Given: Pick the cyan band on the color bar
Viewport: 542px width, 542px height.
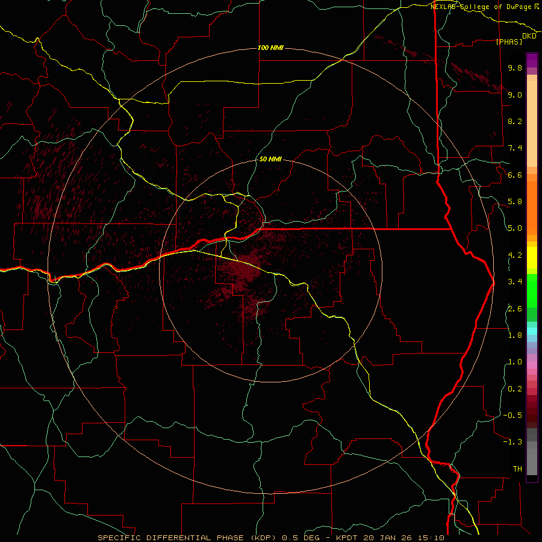Looking at the screenshot, I should point(532,331).
